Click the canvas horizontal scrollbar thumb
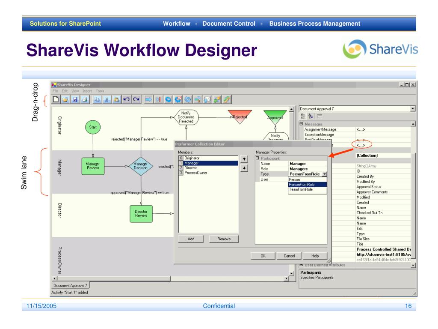438x329 pixels. click(x=114, y=278)
